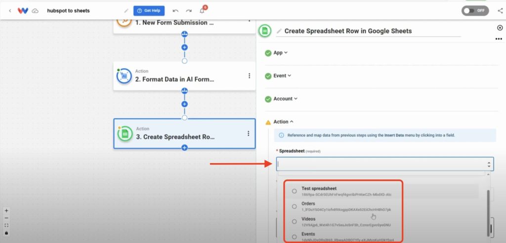Click the share icon at top right

pos(500,11)
